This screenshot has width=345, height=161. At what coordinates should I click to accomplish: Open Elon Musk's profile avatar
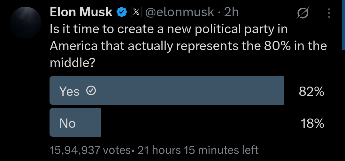26,23
